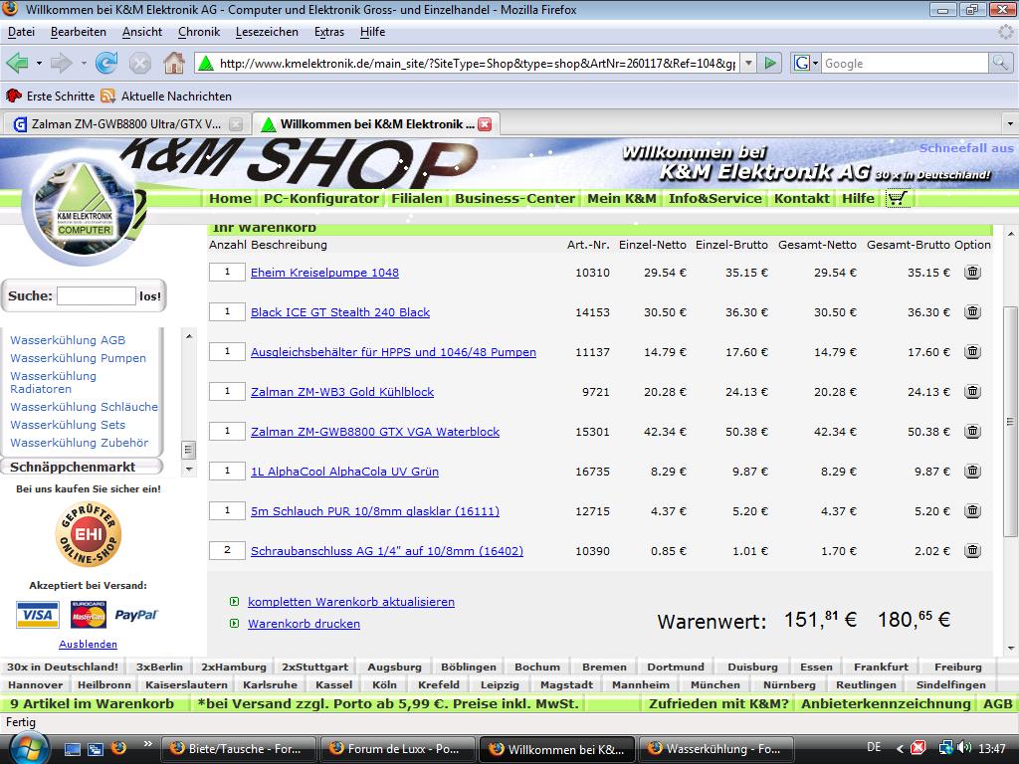Image resolution: width=1019 pixels, height=764 pixels.
Task: Open Firefox quick launch icon in taskbar
Action: tap(119, 748)
